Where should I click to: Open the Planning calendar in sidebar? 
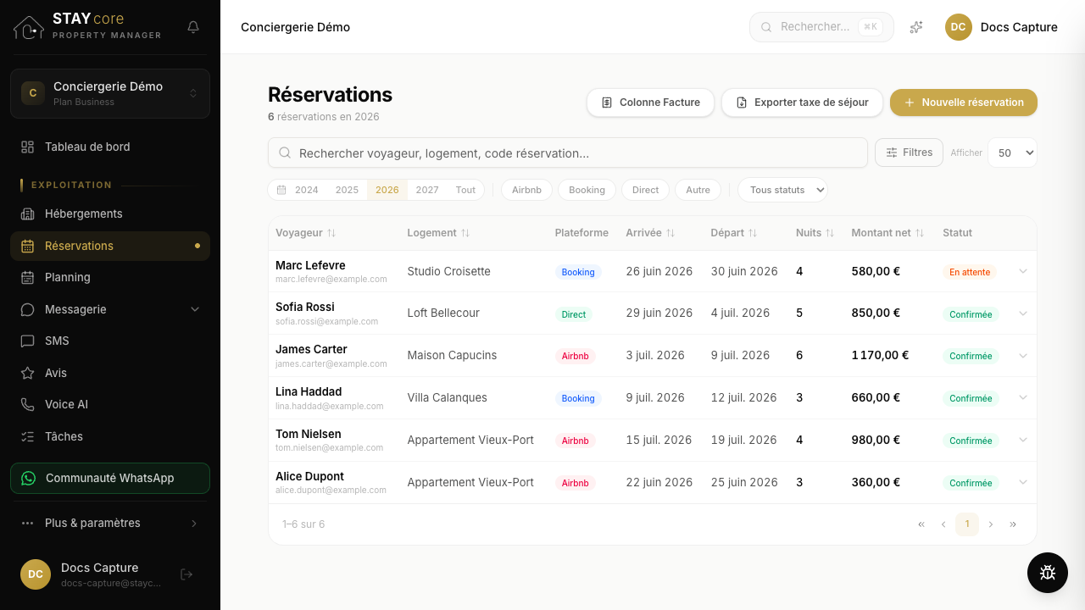(110, 277)
